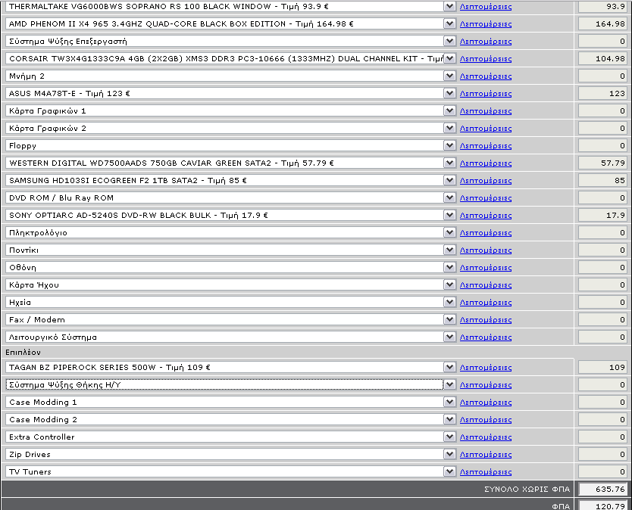The width and height of the screenshot is (632, 510).
Task: Expand the Κάρτα Γραφικών 1 dropdown
Action: click(230, 110)
